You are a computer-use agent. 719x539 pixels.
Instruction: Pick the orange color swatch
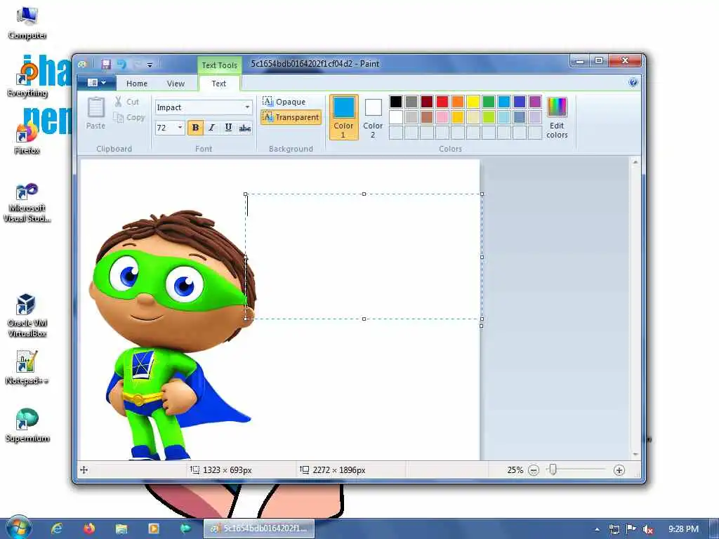458,101
